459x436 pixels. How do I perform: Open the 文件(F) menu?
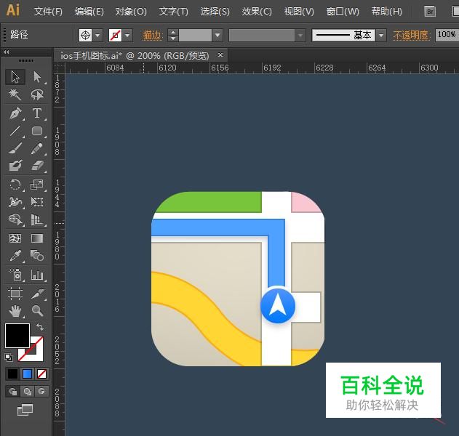pyautogui.click(x=48, y=12)
